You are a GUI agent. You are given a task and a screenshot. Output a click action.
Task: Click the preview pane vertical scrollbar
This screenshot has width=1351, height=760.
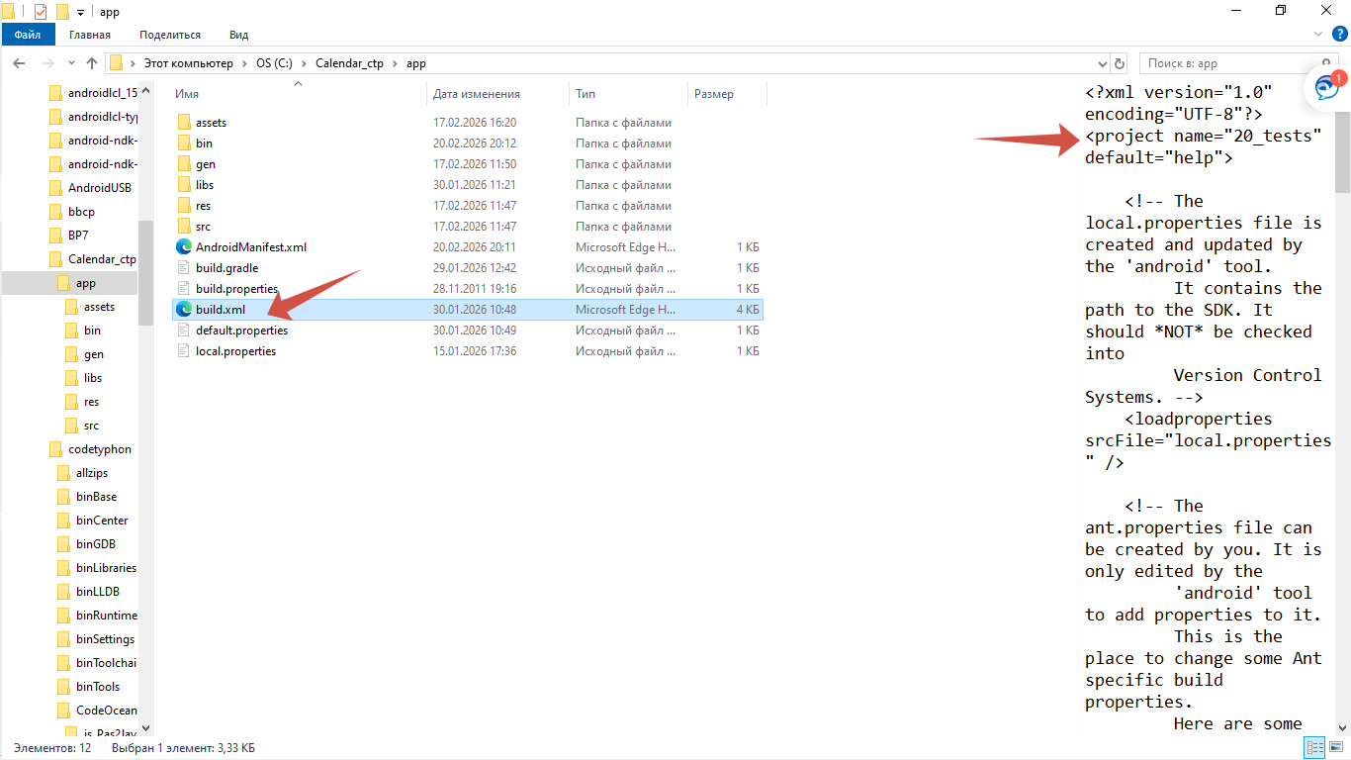pyautogui.click(x=1342, y=396)
